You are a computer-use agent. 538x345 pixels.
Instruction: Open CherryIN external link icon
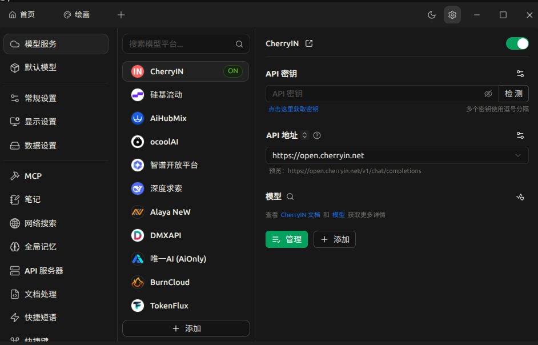coord(309,43)
